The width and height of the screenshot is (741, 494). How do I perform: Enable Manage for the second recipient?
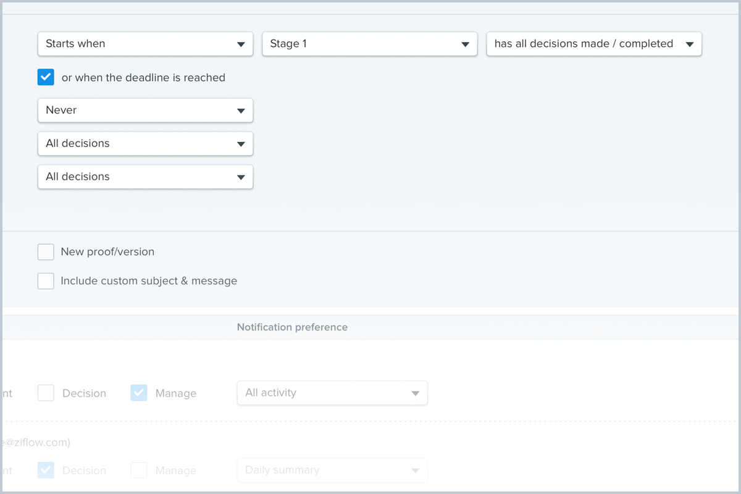[138, 470]
